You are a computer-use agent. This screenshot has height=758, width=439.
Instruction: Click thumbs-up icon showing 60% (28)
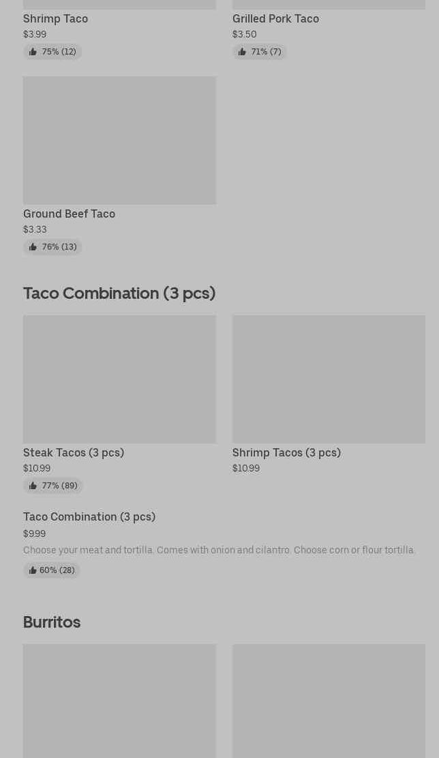(x=32, y=570)
